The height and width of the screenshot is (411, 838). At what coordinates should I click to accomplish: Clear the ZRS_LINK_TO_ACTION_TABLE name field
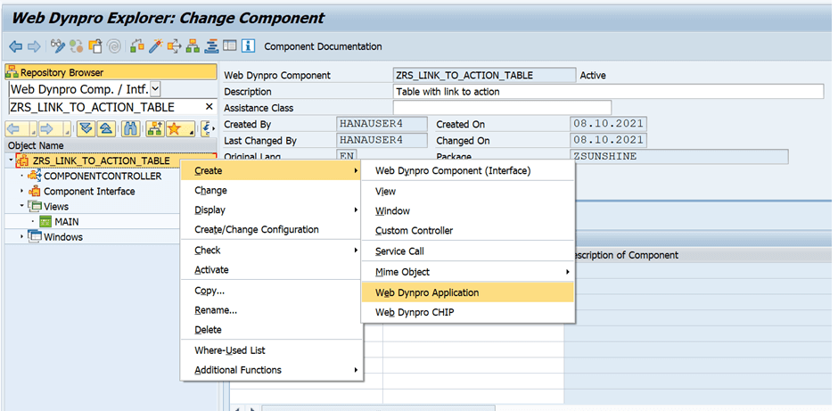pyautogui.click(x=209, y=107)
